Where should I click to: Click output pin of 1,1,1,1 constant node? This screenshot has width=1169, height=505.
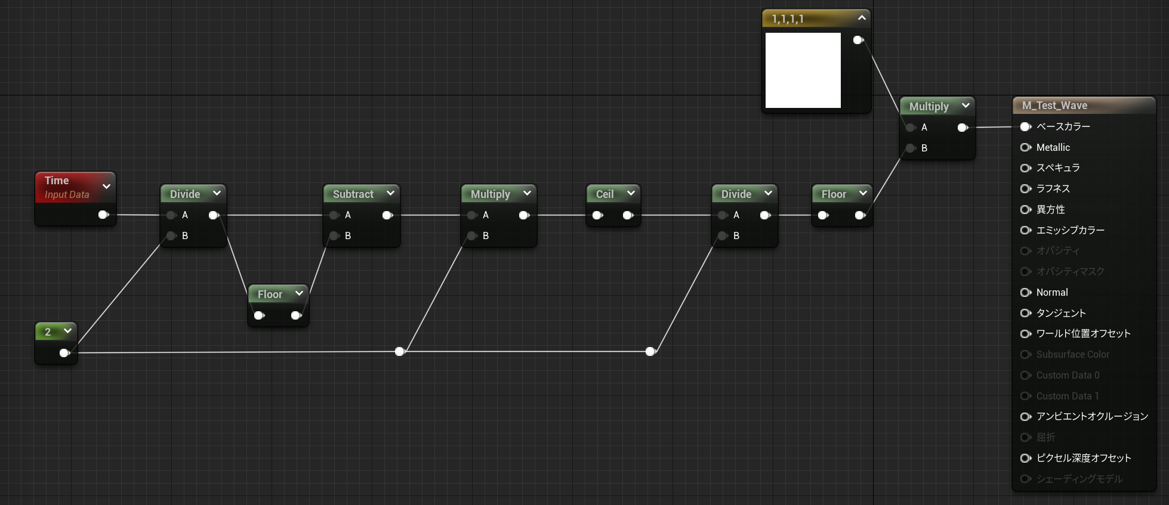pos(858,40)
